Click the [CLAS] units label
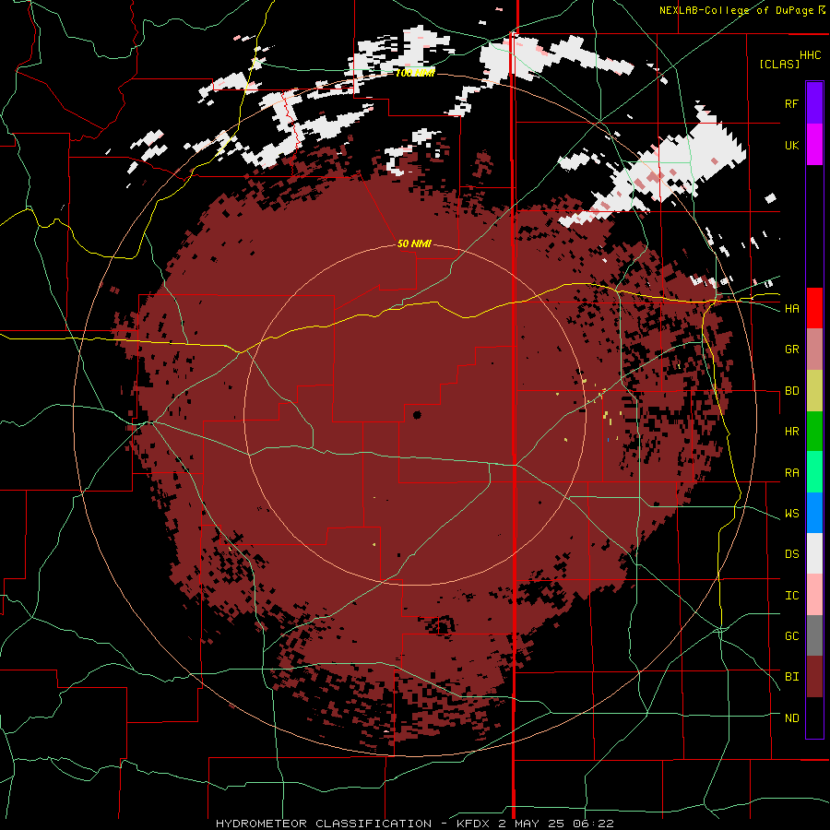Screen dimensions: 830x830 pos(779,64)
